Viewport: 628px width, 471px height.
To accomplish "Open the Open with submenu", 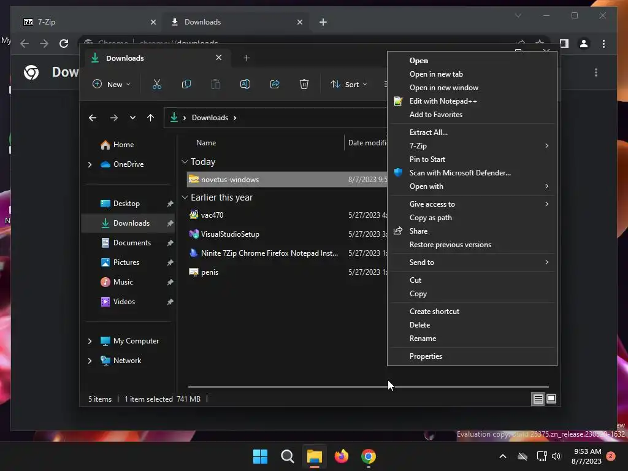I will (472, 186).
